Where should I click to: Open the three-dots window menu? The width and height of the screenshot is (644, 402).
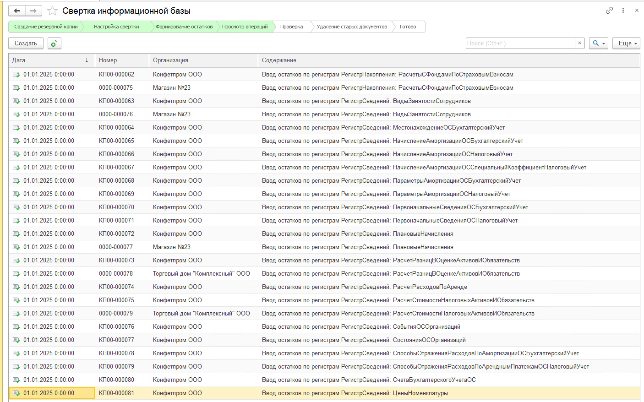pyautogui.click(x=623, y=10)
